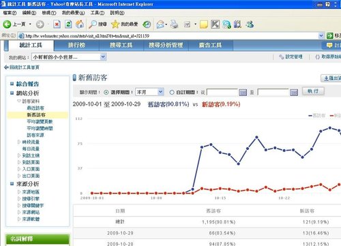Viewport: 341px width, 246px height.
Task: Click the IE Back arrow button
Action: click(x=7, y=25)
